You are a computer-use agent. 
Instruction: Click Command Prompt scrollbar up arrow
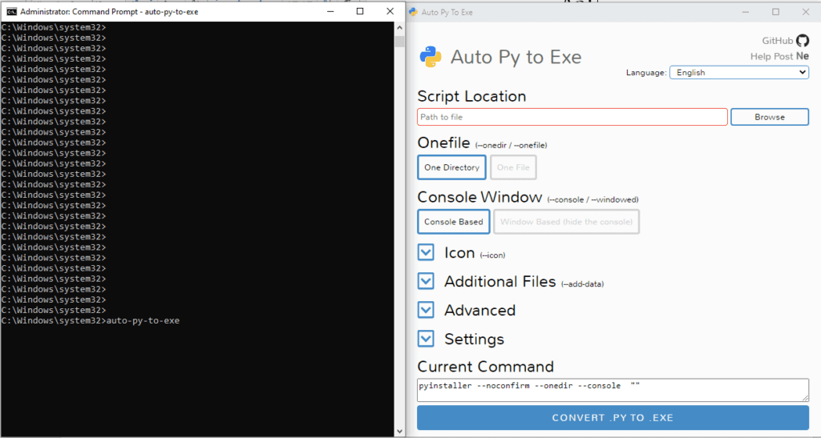(x=399, y=27)
